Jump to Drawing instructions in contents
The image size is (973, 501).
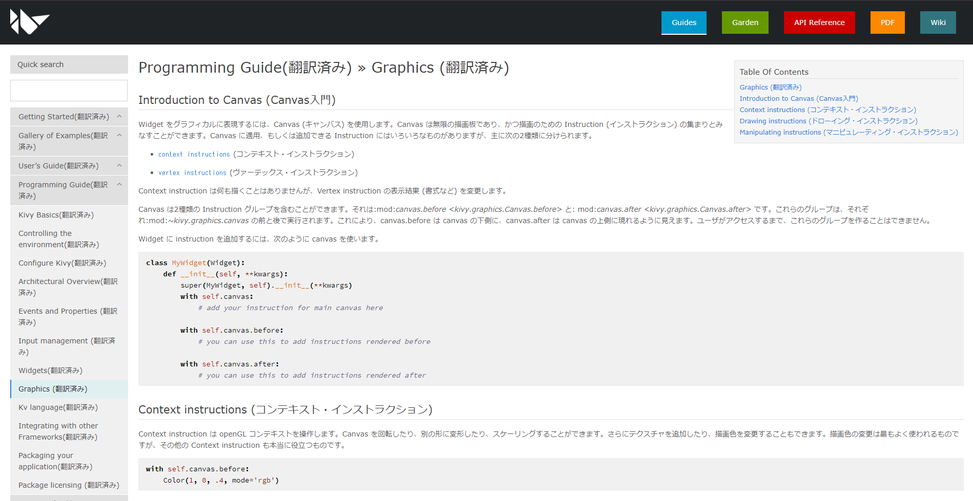click(x=828, y=121)
